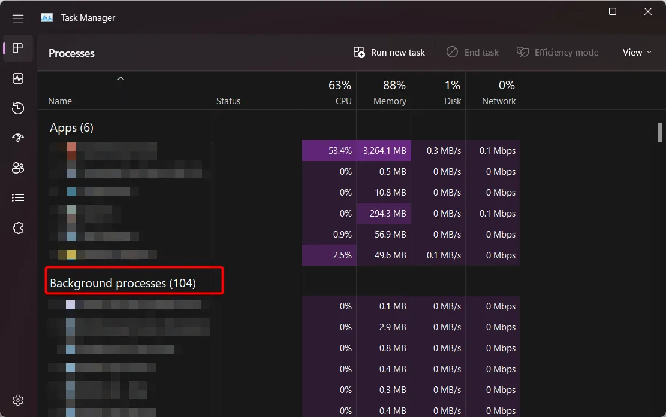This screenshot has height=417, width=666.
Task: Open the Users page icon
Action: (18, 168)
